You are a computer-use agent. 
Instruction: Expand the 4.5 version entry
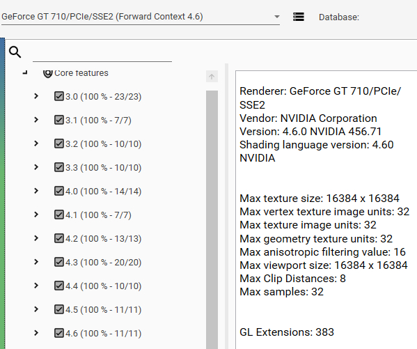(36, 309)
